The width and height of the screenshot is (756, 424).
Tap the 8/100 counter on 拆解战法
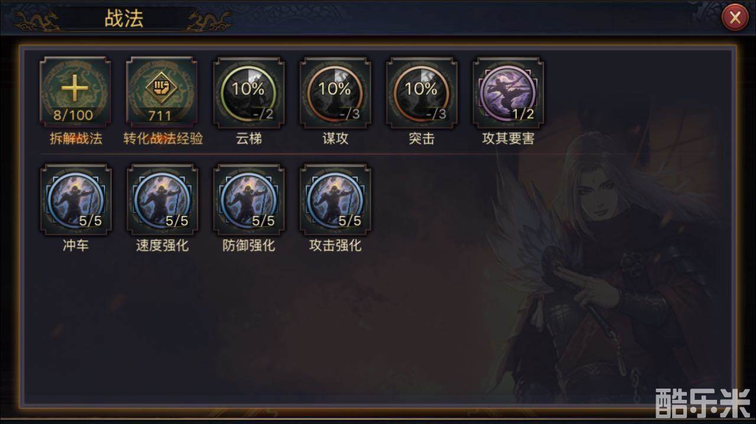tap(73, 115)
